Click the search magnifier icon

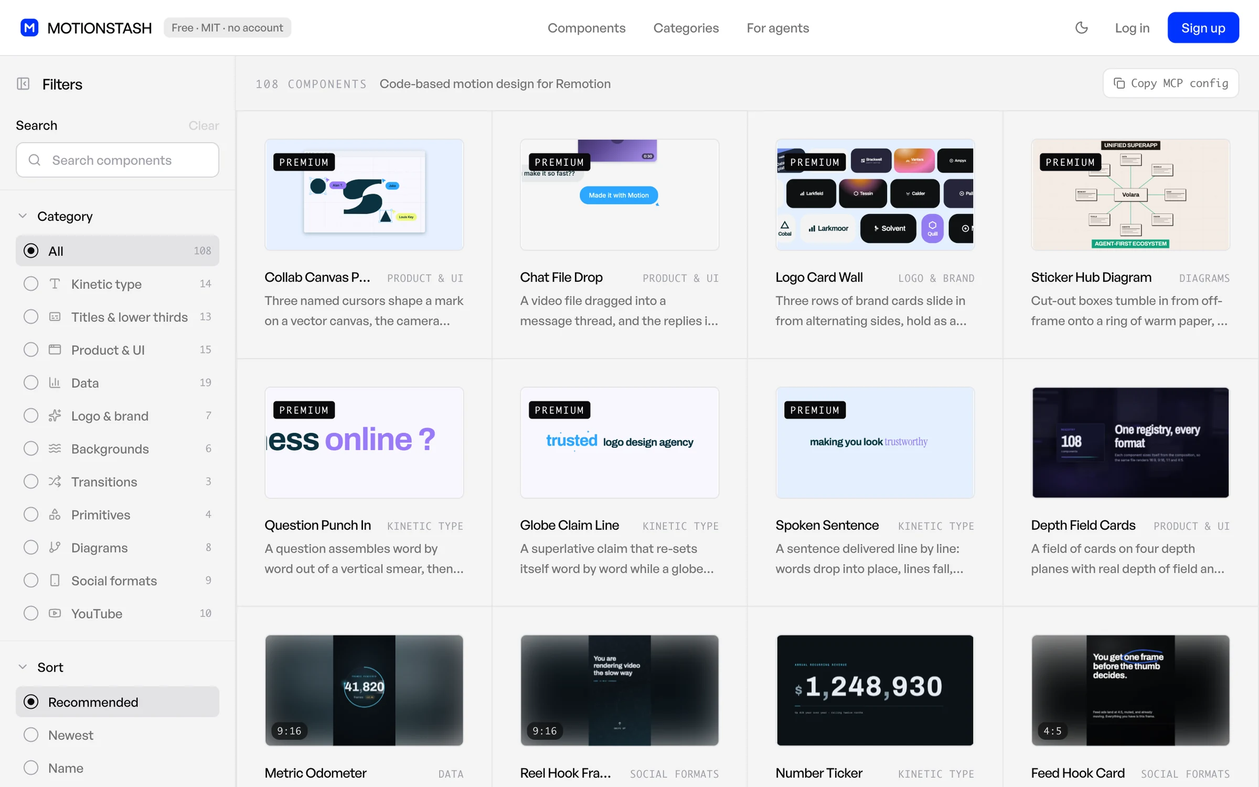35,160
